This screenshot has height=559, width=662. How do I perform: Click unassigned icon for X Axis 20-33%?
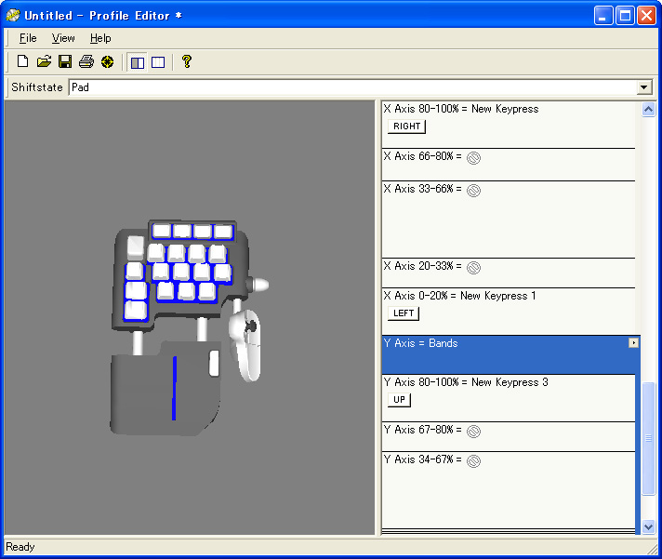point(473,268)
